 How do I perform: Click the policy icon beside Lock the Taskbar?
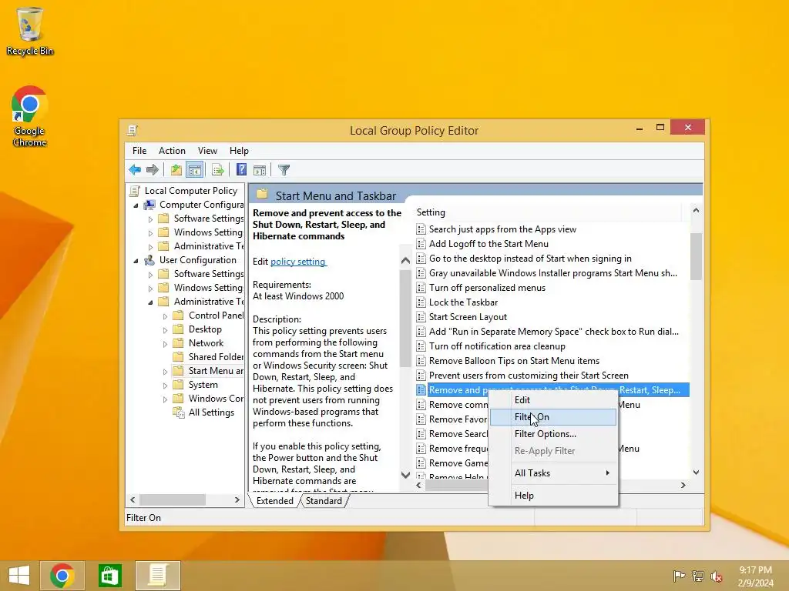point(421,302)
